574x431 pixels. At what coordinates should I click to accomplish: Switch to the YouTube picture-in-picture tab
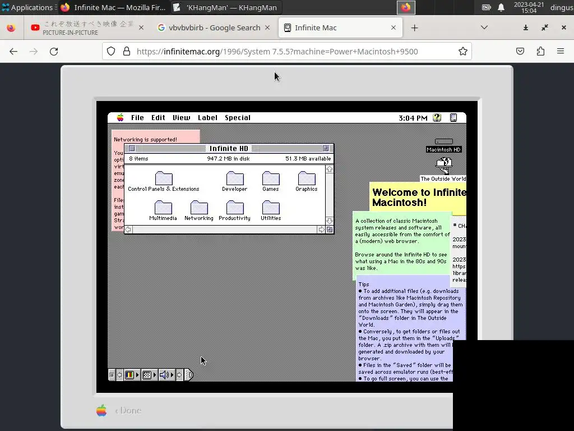pos(88,28)
